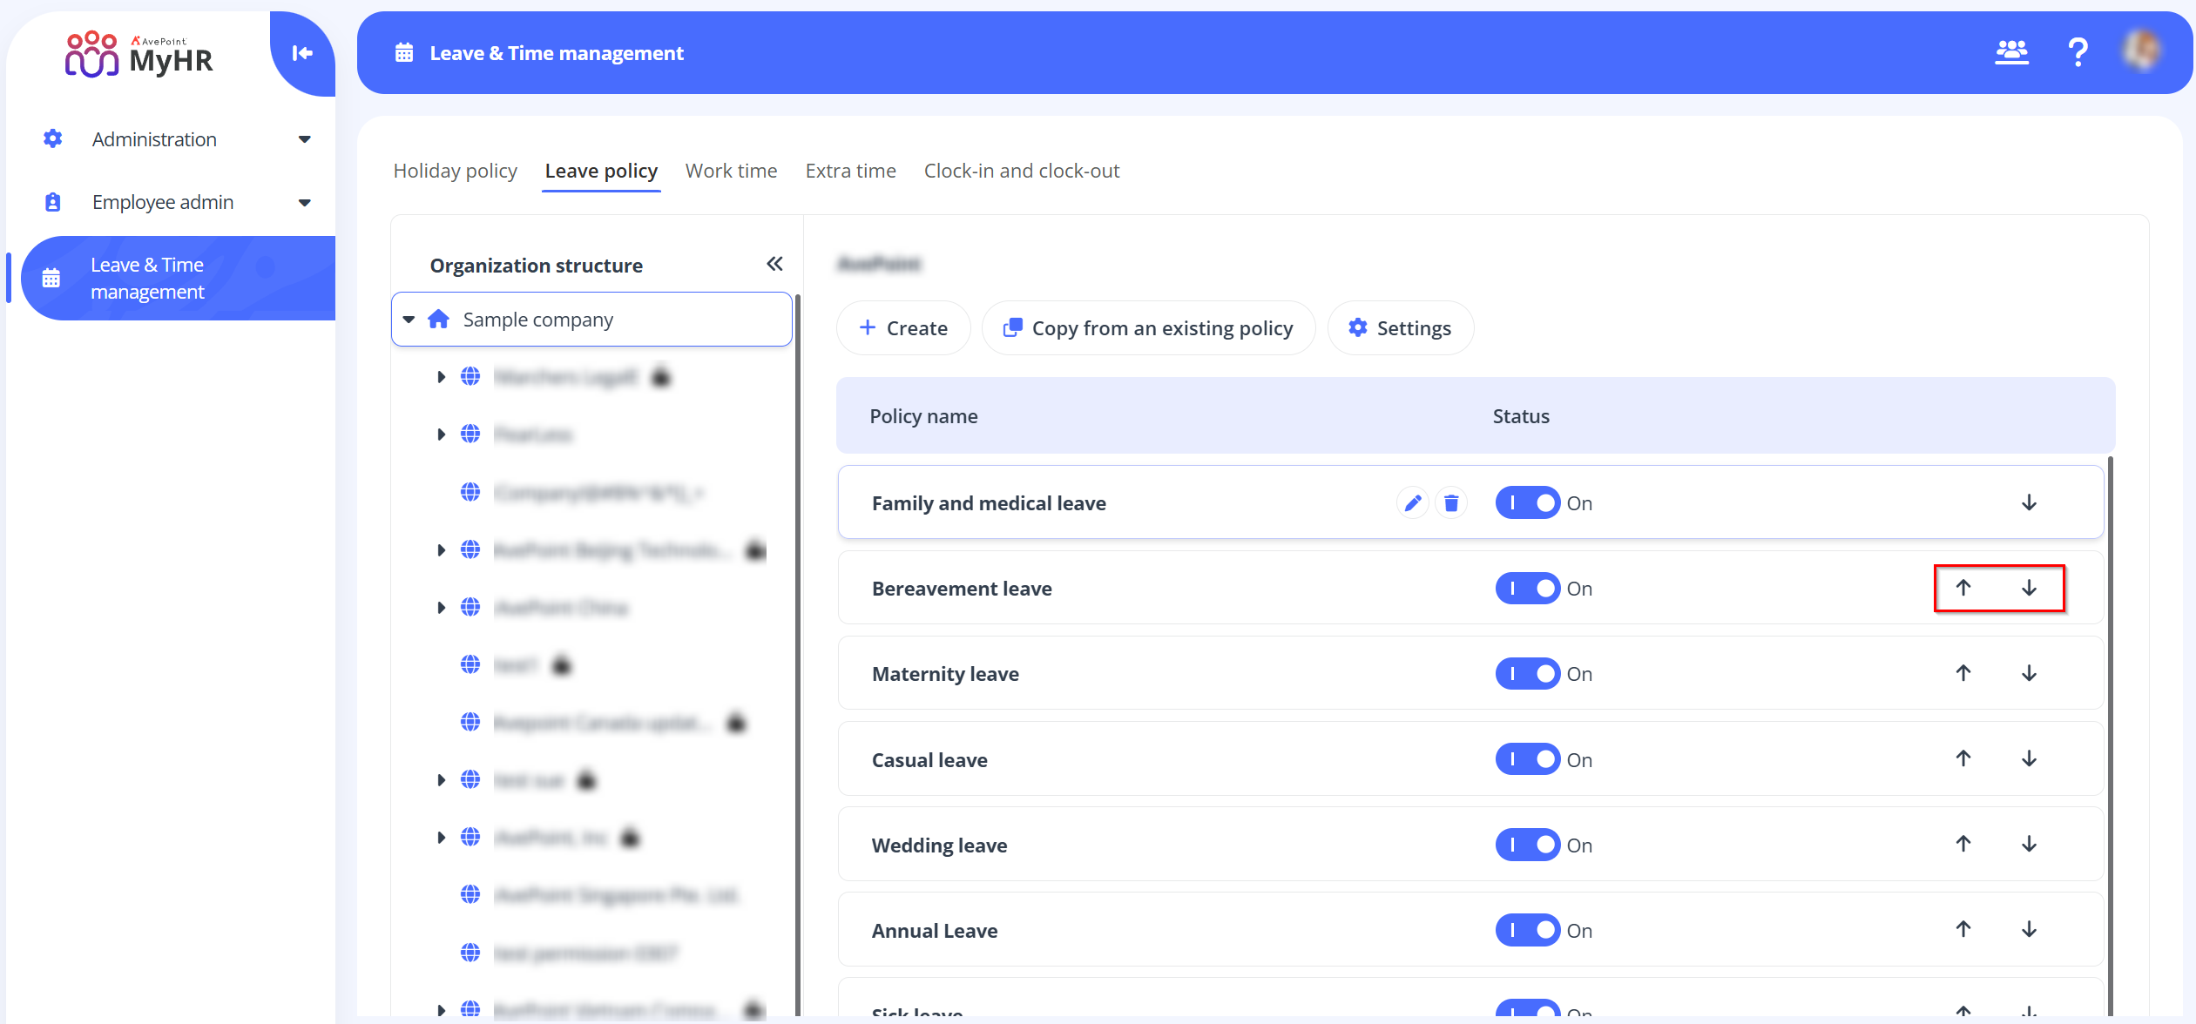Open user profile avatar
The height and width of the screenshot is (1024, 2196).
pyautogui.click(x=2140, y=51)
